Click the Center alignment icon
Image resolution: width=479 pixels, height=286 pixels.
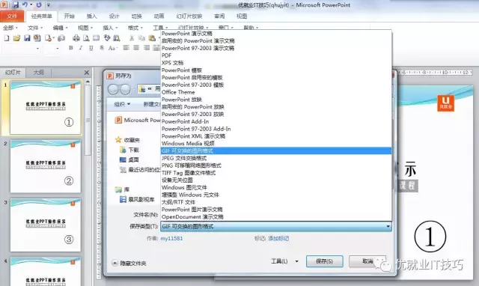coord(136,48)
